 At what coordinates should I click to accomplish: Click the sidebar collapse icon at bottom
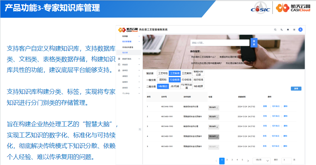pos(140,129)
